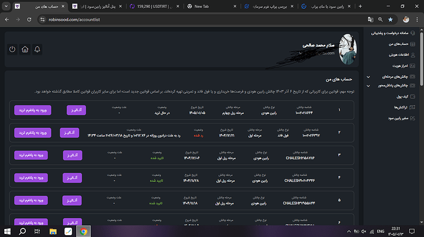Click ورود به پلتفرم ترید in row 1
424x237 pixels.
coord(33,110)
